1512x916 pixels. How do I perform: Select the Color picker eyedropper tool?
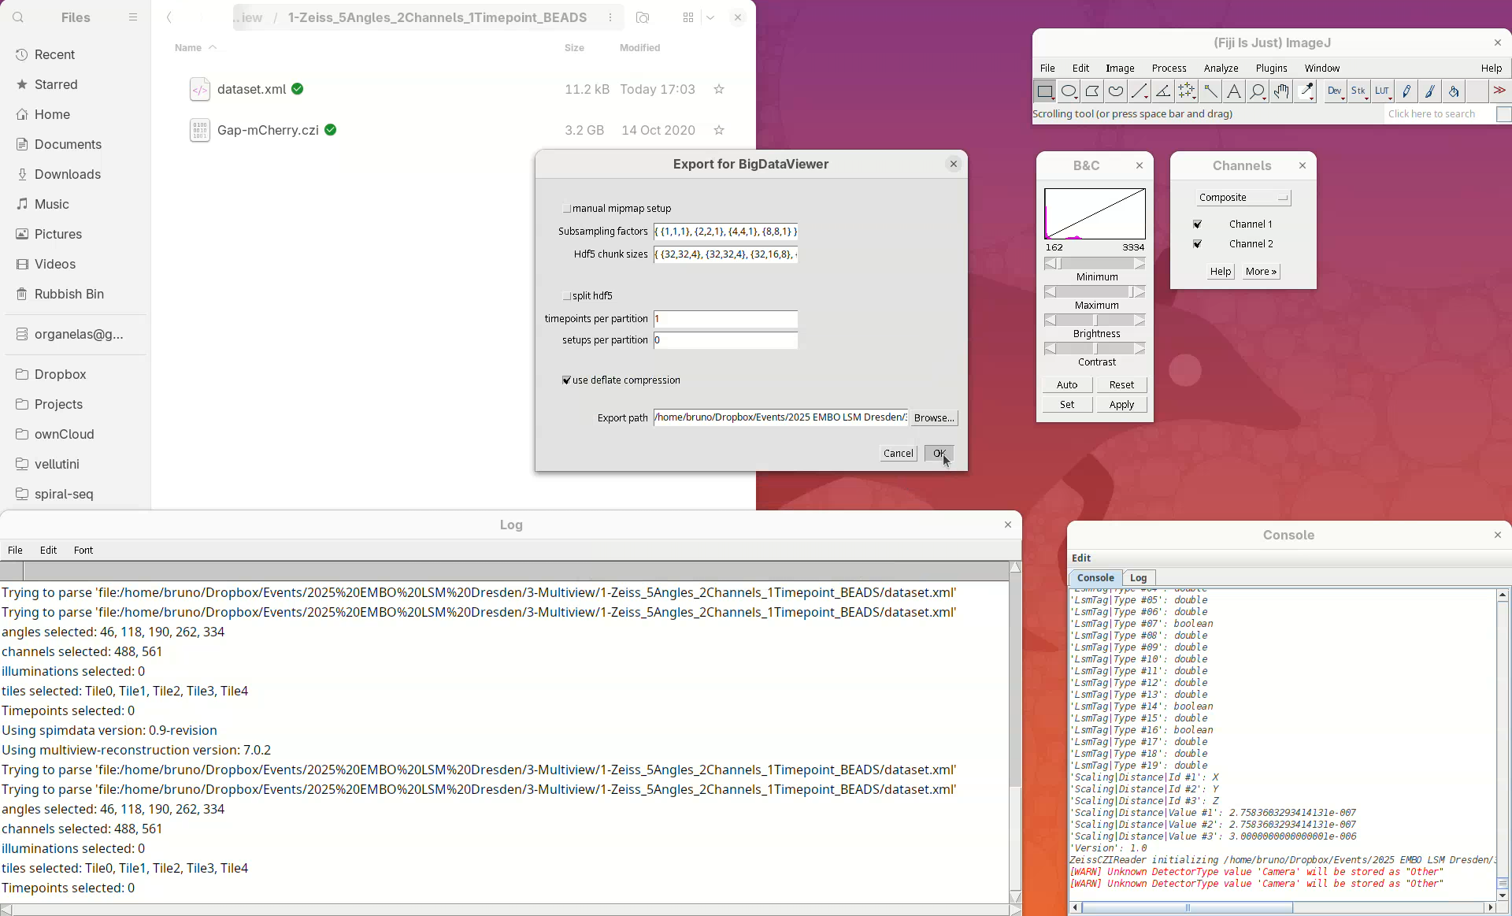(x=1306, y=91)
